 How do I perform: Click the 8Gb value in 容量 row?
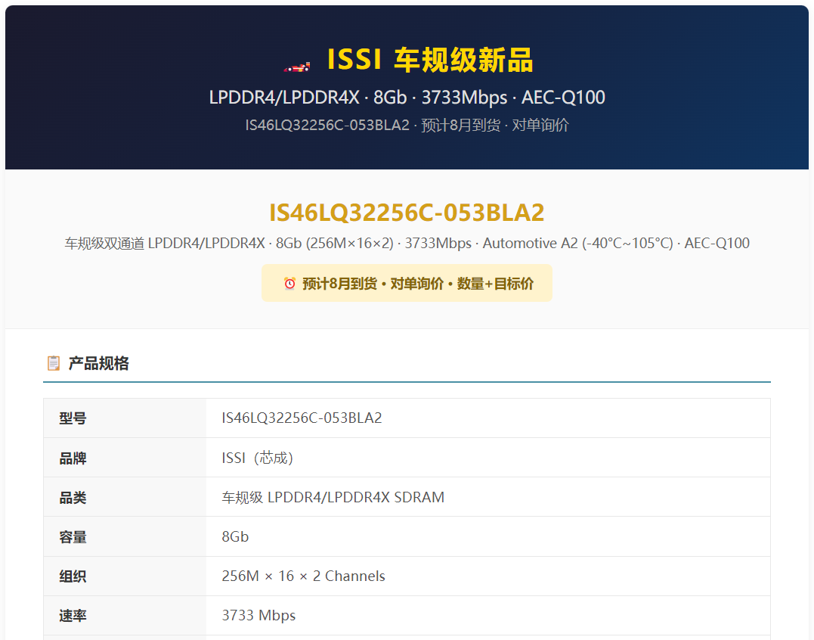[x=235, y=536]
